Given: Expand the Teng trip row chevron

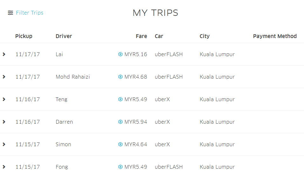Looking at the screenshot, I should pyautogui.click(x=4, y=99).
